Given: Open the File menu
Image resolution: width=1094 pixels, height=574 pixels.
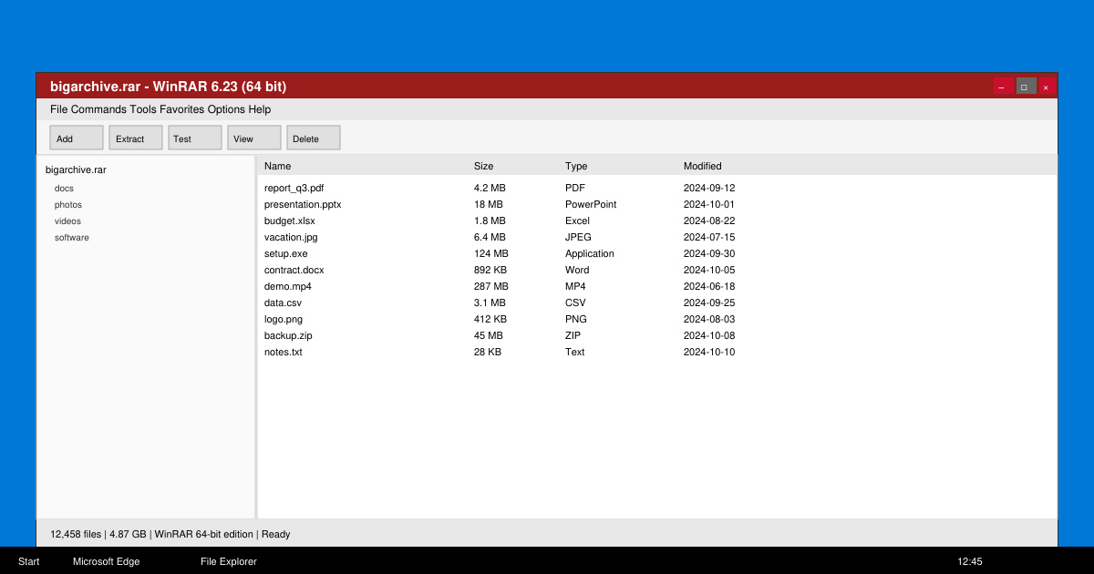Looking at the screenshot, I should (59, 109).
